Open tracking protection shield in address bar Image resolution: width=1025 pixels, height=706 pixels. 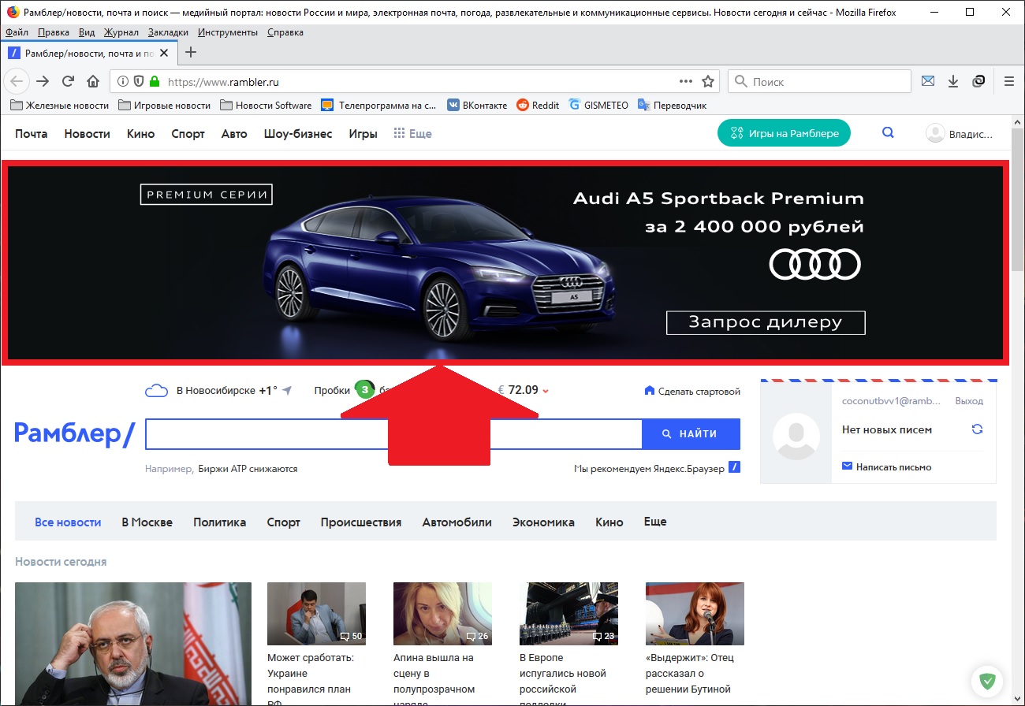tap(139, 81)
